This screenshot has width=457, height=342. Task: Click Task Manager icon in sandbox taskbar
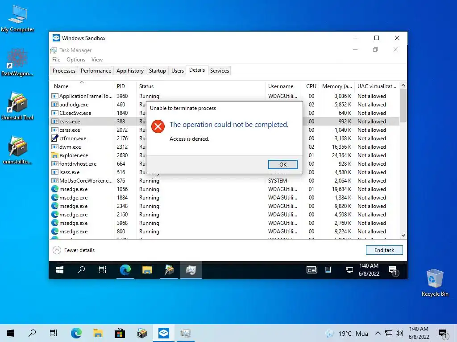tap(191, 270)
